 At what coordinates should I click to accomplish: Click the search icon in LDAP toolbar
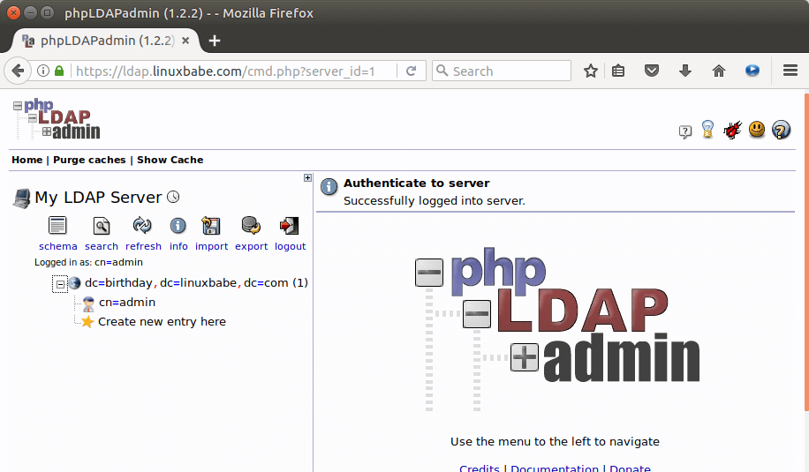[x=102, y=226]
